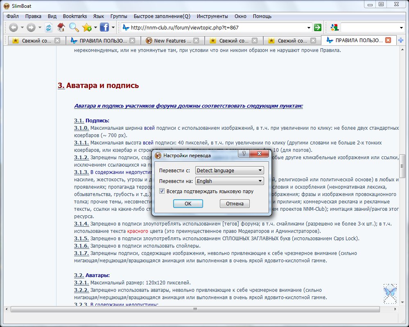Click inside the toolbar search box

[370, 27]
